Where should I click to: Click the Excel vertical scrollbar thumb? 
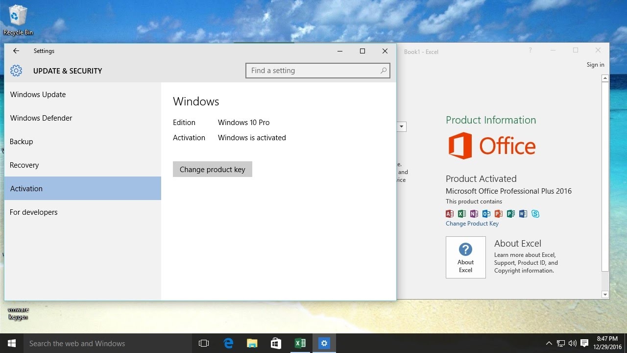point(605,176)
